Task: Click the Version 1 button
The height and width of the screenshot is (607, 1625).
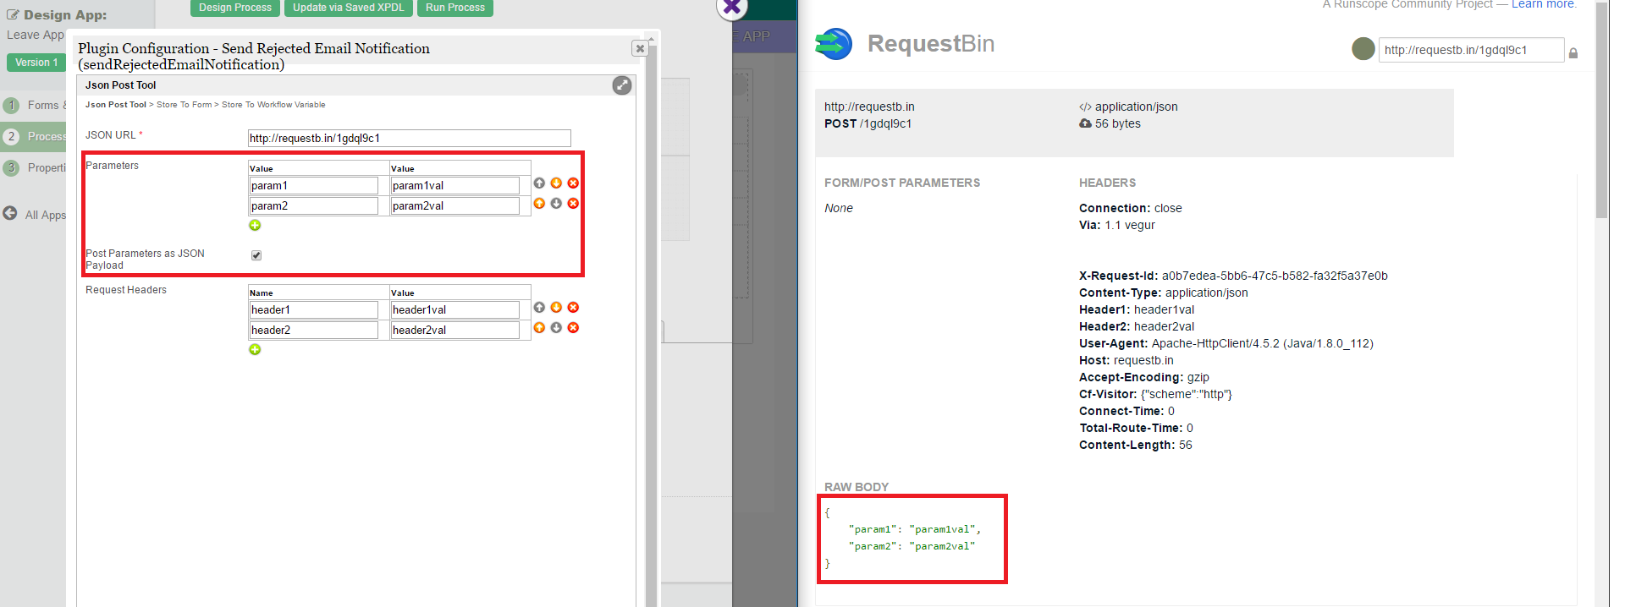Action: click(36, 63)
